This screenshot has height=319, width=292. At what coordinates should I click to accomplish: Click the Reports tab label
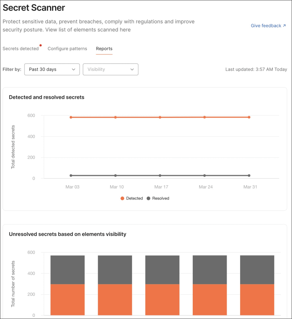[x=104, y=48]
